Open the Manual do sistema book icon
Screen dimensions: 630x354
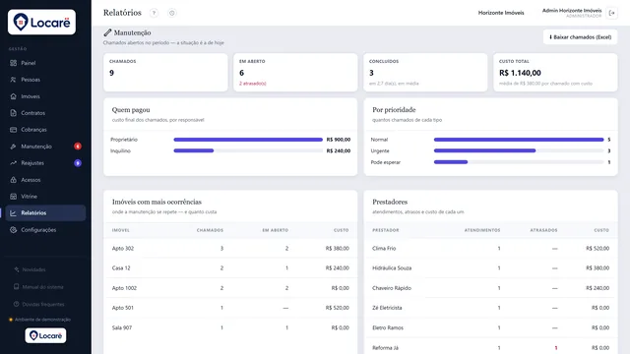(x=17, y=286)
